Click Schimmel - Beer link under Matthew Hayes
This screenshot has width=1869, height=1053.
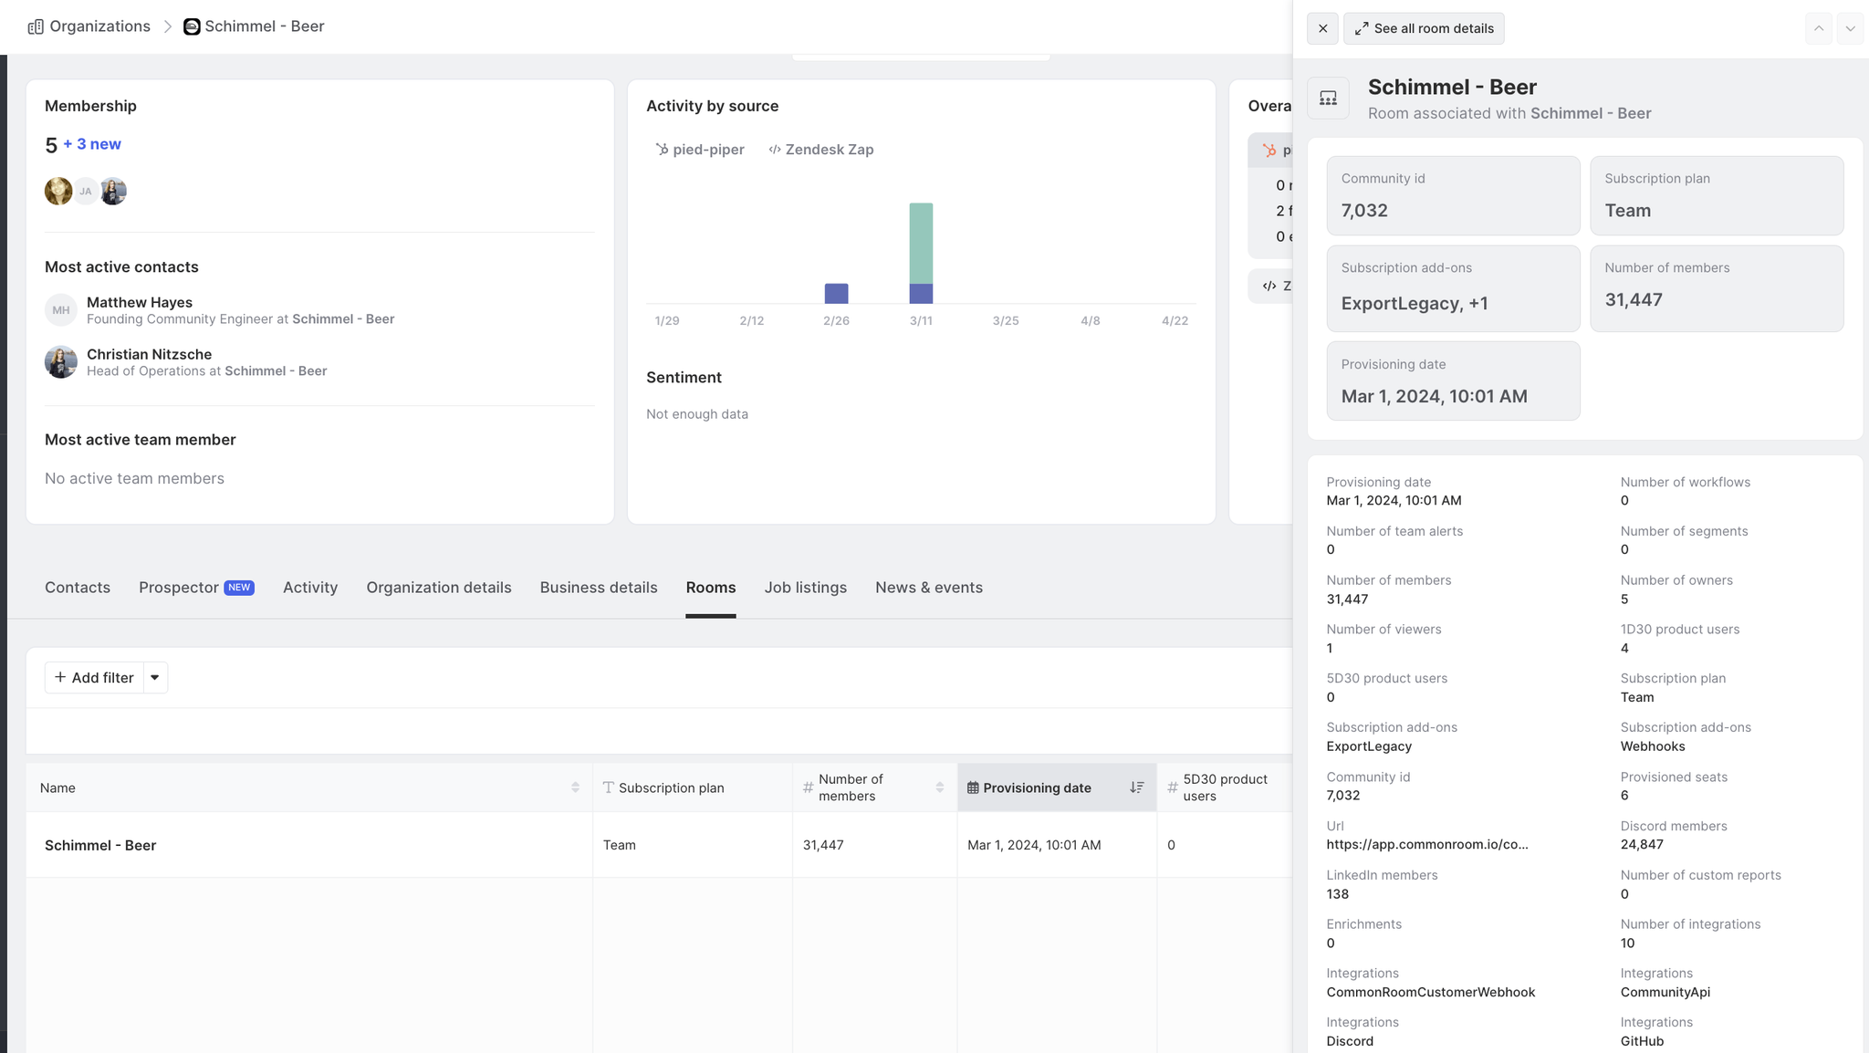tap(343, 319)
